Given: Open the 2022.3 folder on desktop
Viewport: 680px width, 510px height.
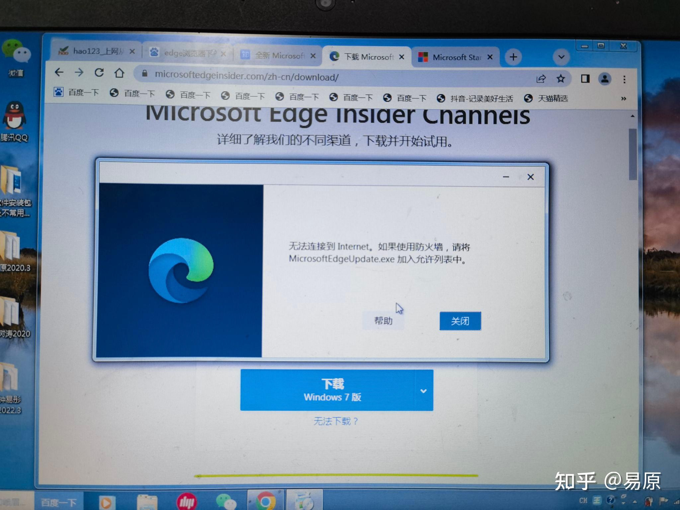Looking at the screenshot, I should coord(11,388).
